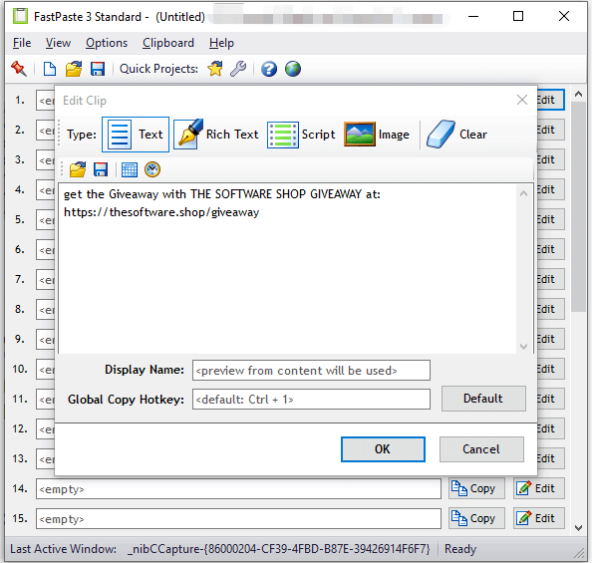Select the Image clip type

pos(377,135)
